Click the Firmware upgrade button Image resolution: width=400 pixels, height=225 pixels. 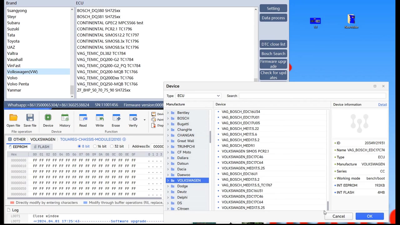273,64
